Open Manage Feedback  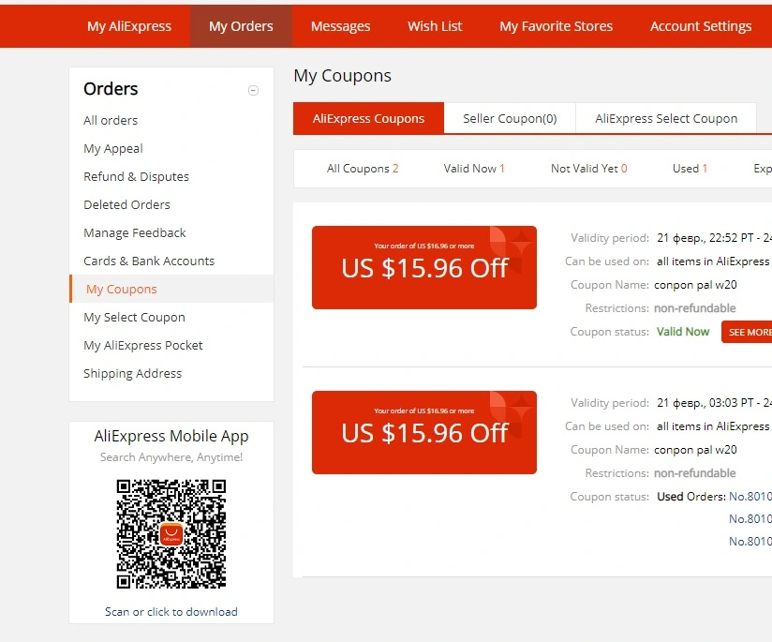(x=134, y=232)
